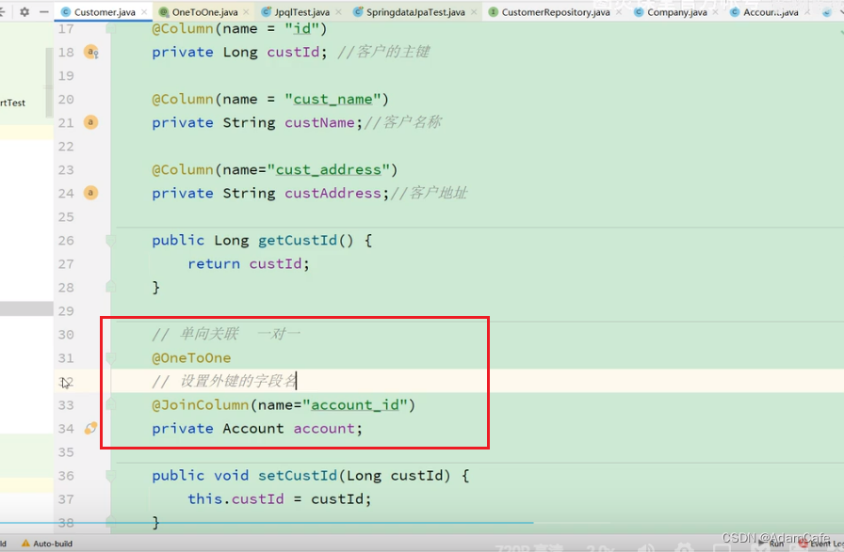Close the CustomerRepository.java tab
The image size is (844, 552).
coord(619,12)
